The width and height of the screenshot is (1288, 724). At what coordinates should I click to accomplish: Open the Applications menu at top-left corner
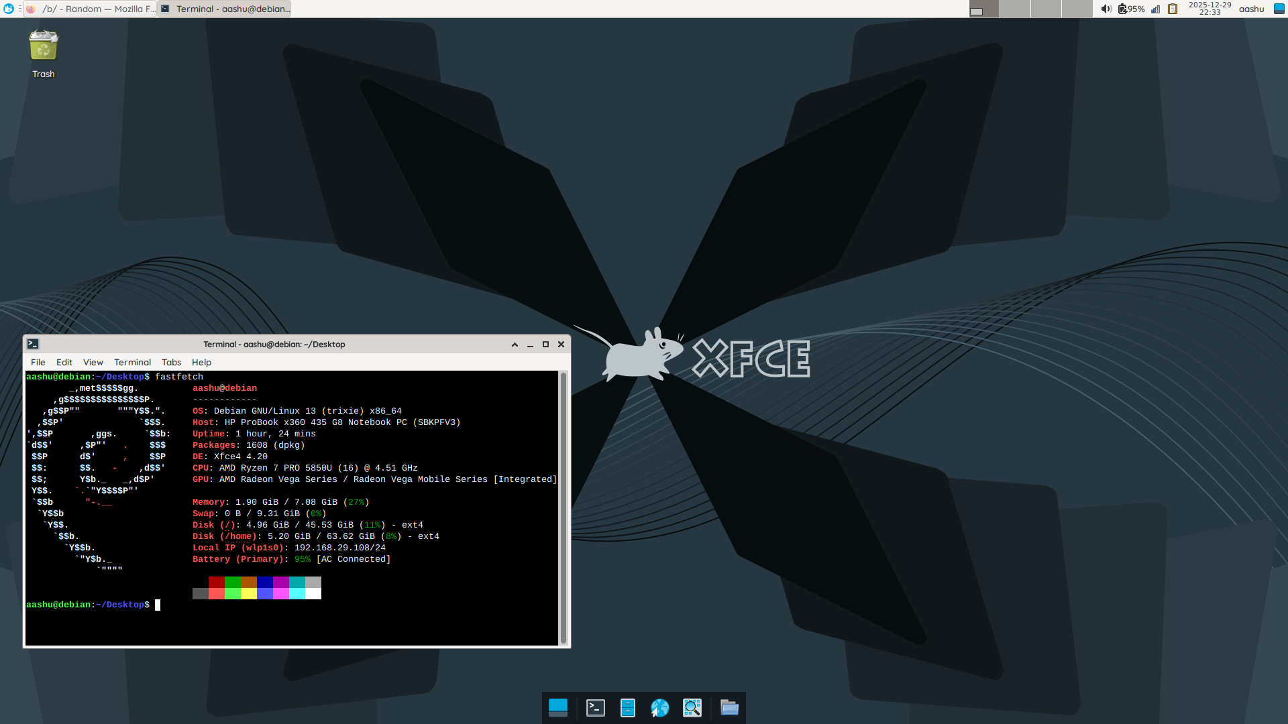pos(9,9)
